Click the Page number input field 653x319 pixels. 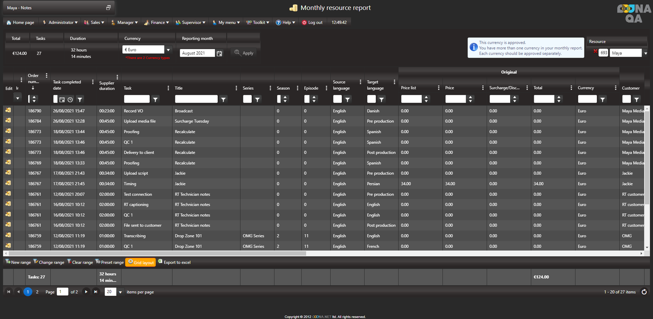coord(62,292)
